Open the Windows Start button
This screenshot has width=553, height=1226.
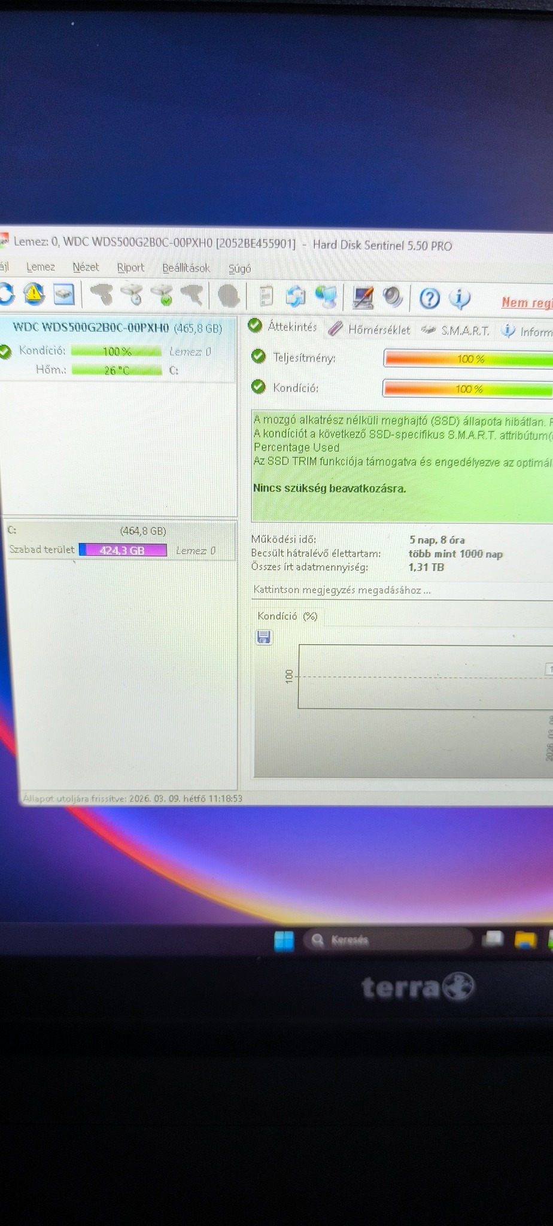(x=284, y=940)
